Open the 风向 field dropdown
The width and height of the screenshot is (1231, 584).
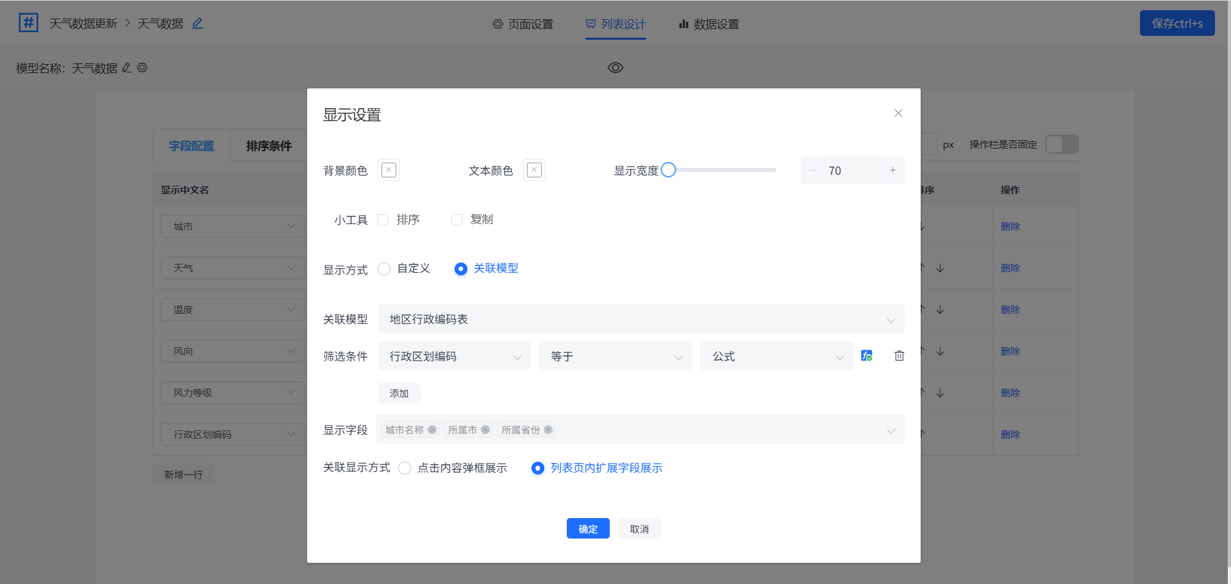[x=233, y=351]
